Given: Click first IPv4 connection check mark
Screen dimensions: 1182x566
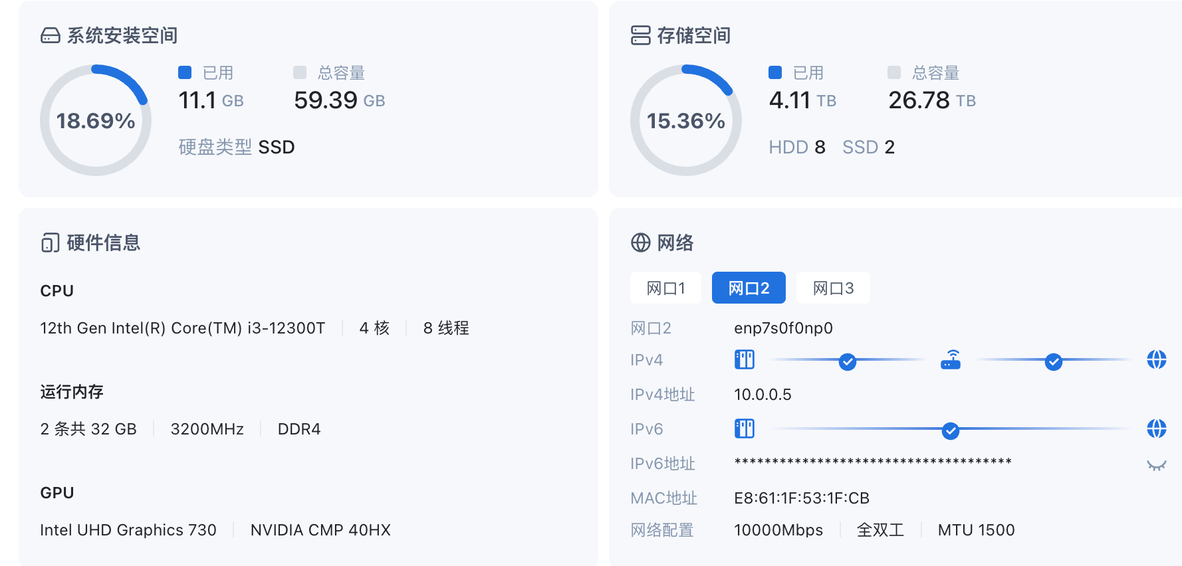Looking at the screenshot, I should [847, 361].
